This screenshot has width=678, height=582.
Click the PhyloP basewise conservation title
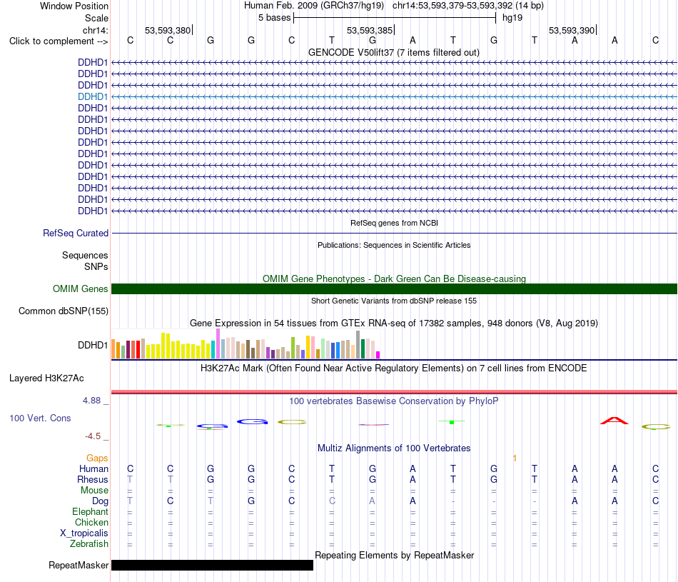click(394, 401)
